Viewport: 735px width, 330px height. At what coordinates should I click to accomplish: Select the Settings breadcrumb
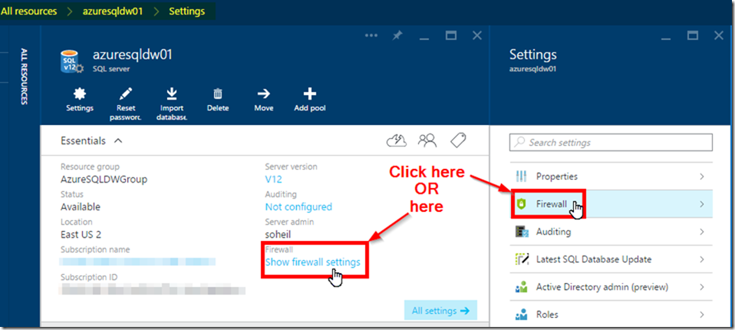tap(187, 12)
